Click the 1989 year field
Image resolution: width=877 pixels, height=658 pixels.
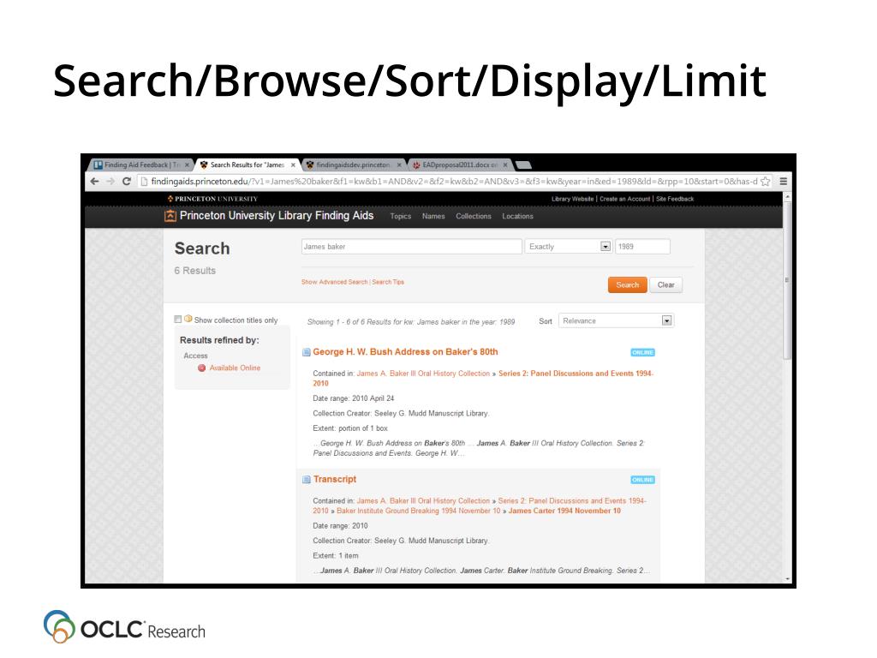642,246
